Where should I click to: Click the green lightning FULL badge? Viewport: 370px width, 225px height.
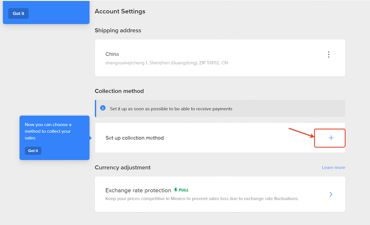coord(181,190)
